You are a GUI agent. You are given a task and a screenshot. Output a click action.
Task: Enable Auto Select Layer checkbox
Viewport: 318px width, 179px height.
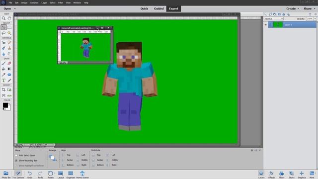[16, 156]
